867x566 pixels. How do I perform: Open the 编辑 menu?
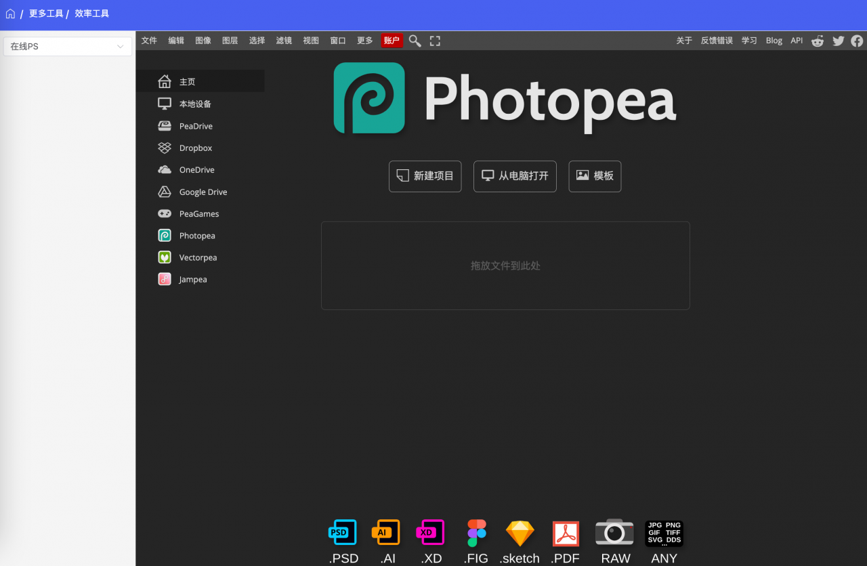coord(176,41)
